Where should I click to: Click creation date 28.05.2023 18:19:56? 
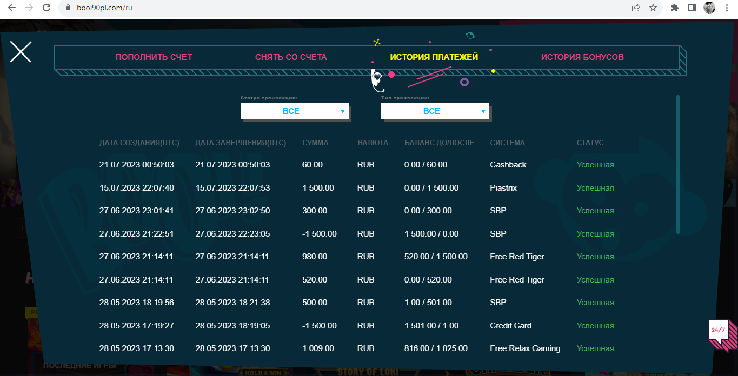pos(137,303)
